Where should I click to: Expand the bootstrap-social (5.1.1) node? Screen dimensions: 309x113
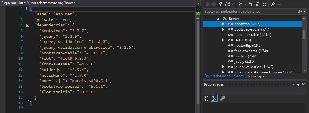pos(223,29)
